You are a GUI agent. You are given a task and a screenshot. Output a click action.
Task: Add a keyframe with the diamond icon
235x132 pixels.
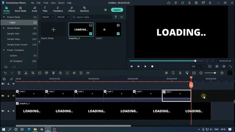coord(74,73)
